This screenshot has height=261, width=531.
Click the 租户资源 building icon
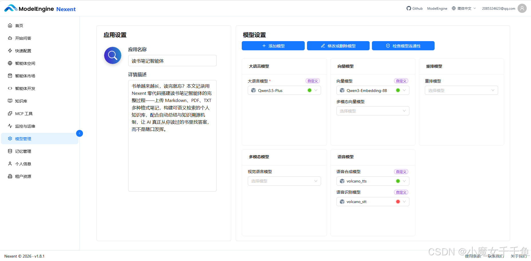[10, 176]
